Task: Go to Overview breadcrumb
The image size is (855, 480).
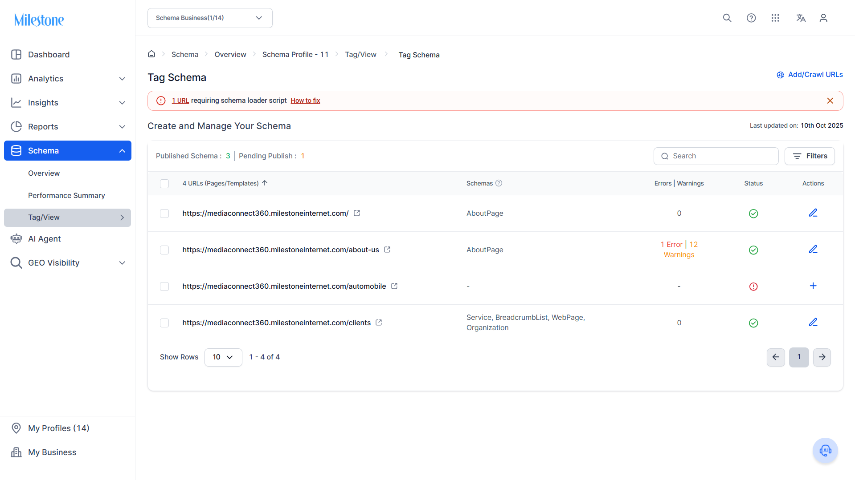Action: point(230,54)
